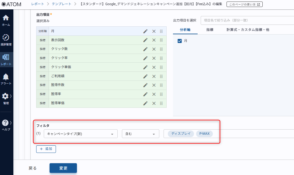Expand the 管理 settings menu
This screenshot has width=294, height=175.
6,98
